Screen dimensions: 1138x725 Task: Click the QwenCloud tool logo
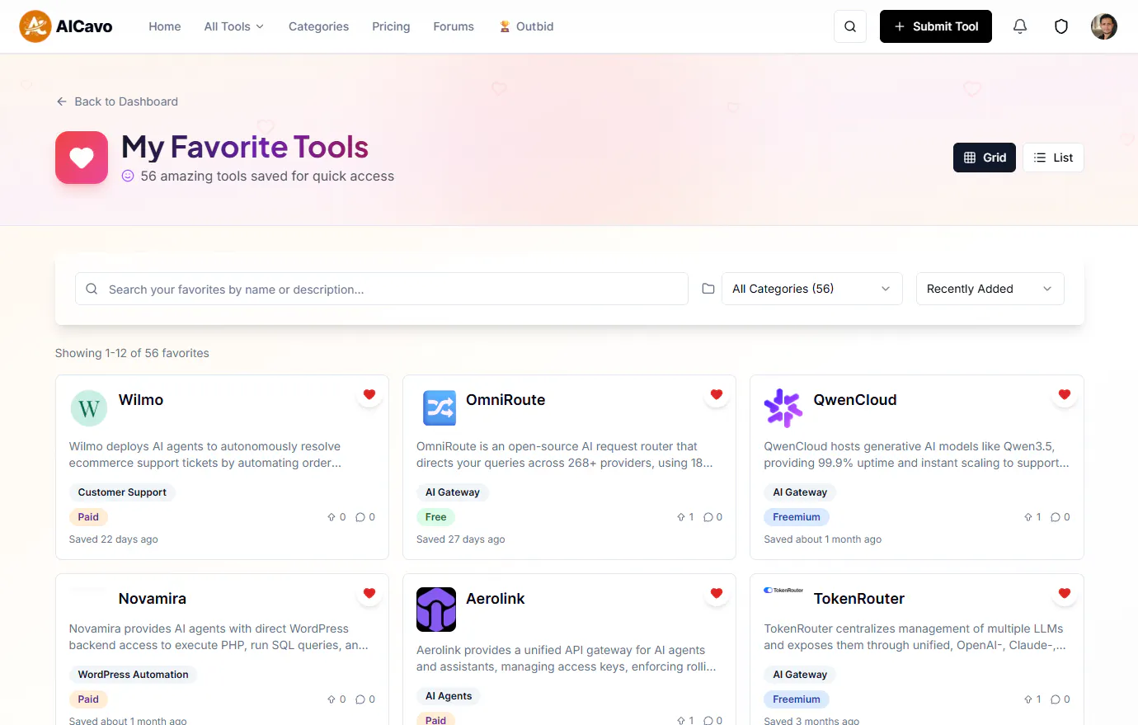coord(783,408)
